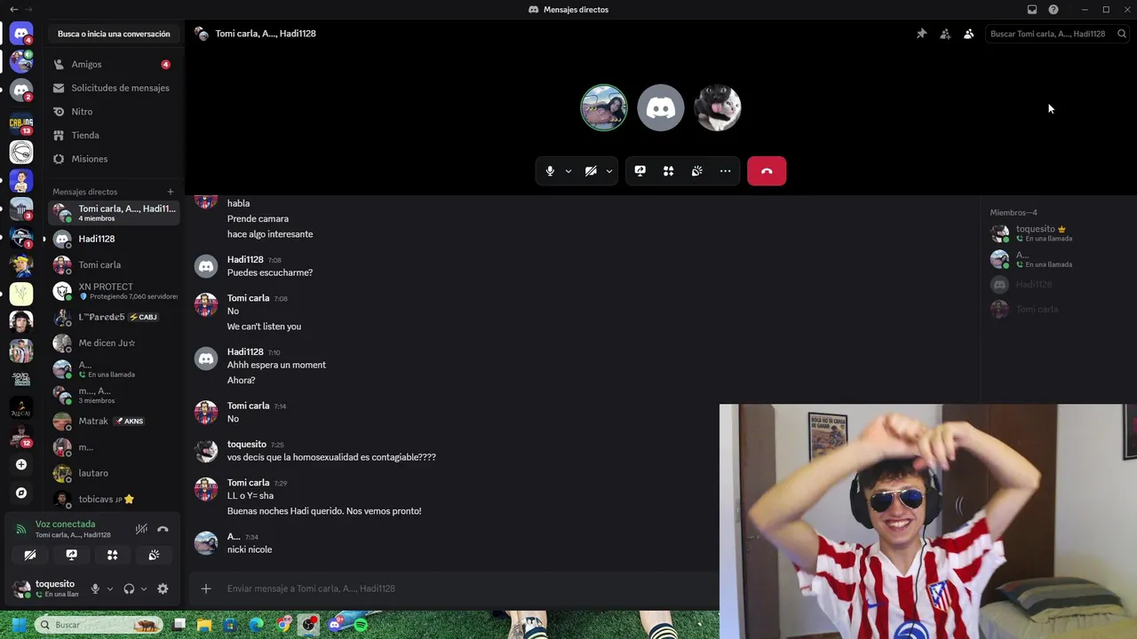This screenshot has height=639, width=1137.
Task: Open 'Busca o inicia una conversación'
Action: point(114,34)
